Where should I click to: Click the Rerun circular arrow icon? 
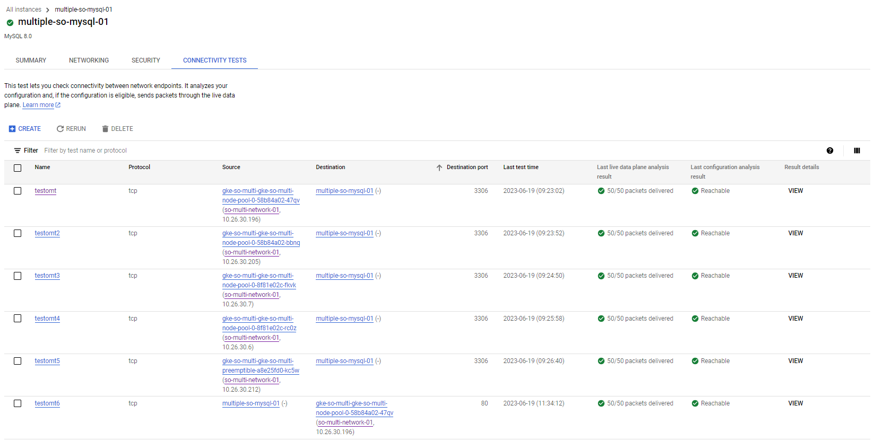pos(60,129)
